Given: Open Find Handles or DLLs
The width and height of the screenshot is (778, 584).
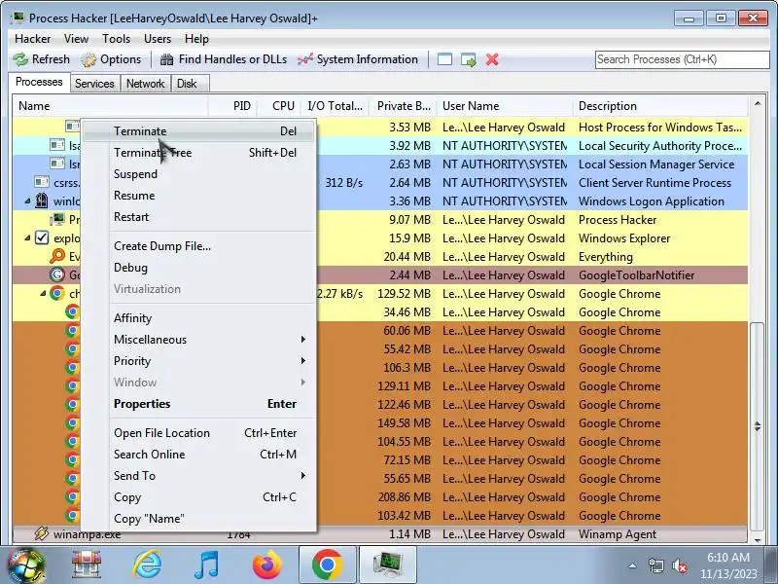Looking at the screenshot, I should [x=224, y=59].
